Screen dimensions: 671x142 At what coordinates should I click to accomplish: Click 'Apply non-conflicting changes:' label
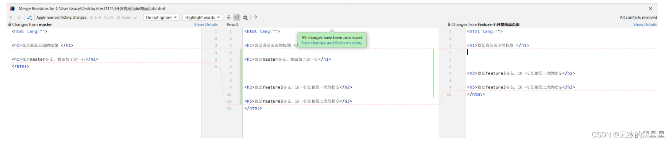point(62,18)
